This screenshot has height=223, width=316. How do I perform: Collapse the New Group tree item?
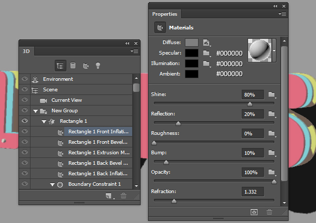(35, 111)
